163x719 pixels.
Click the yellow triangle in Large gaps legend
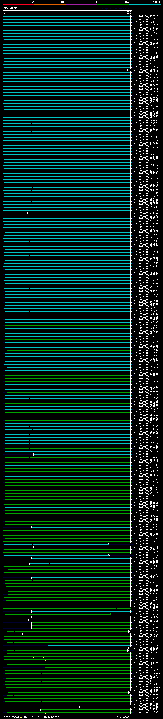pyautogui.click(x=21, y=717)
